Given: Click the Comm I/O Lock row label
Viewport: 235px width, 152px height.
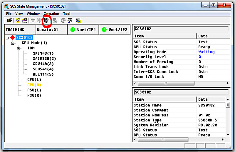Looking at the screenshot, I should click(149, 77).
